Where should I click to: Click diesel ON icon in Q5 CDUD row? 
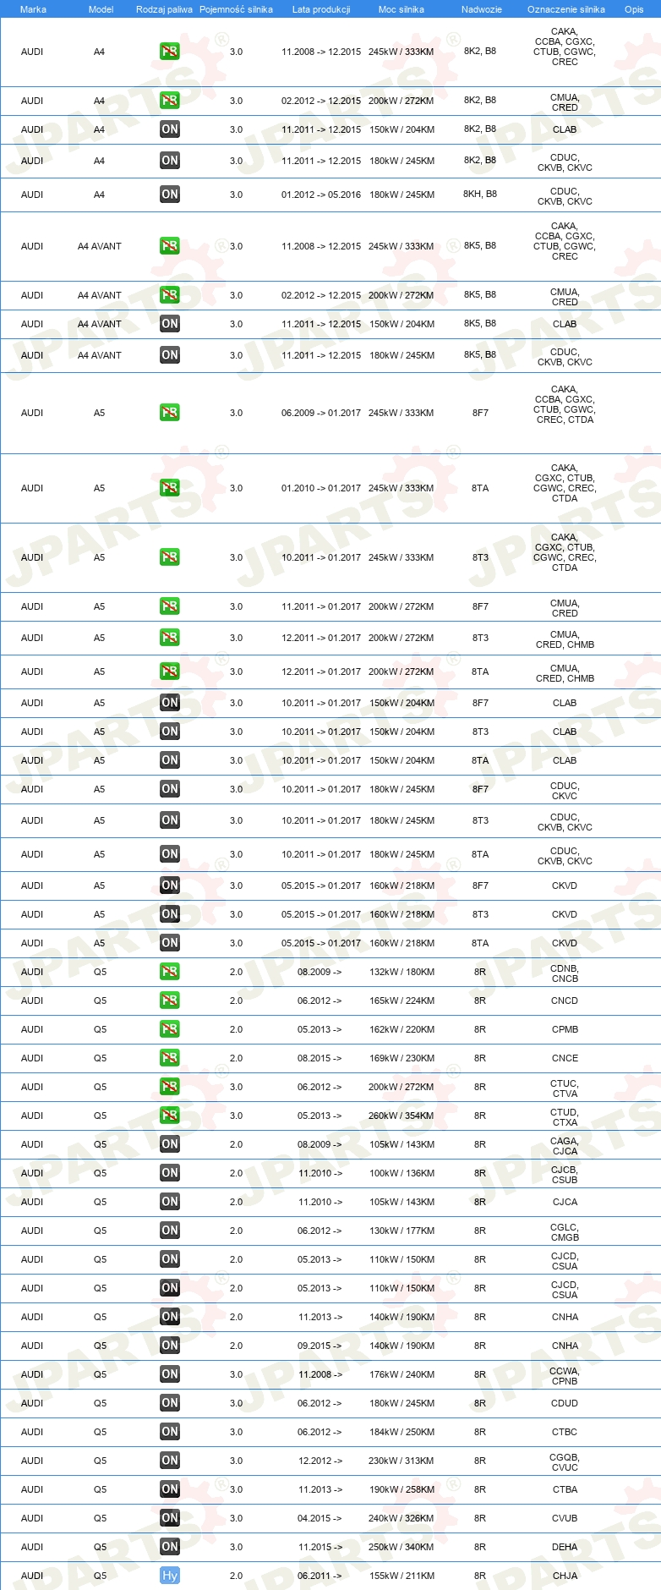click(169, 1402)
